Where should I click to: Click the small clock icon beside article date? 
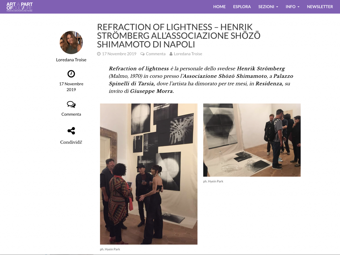tap(99, 54)
